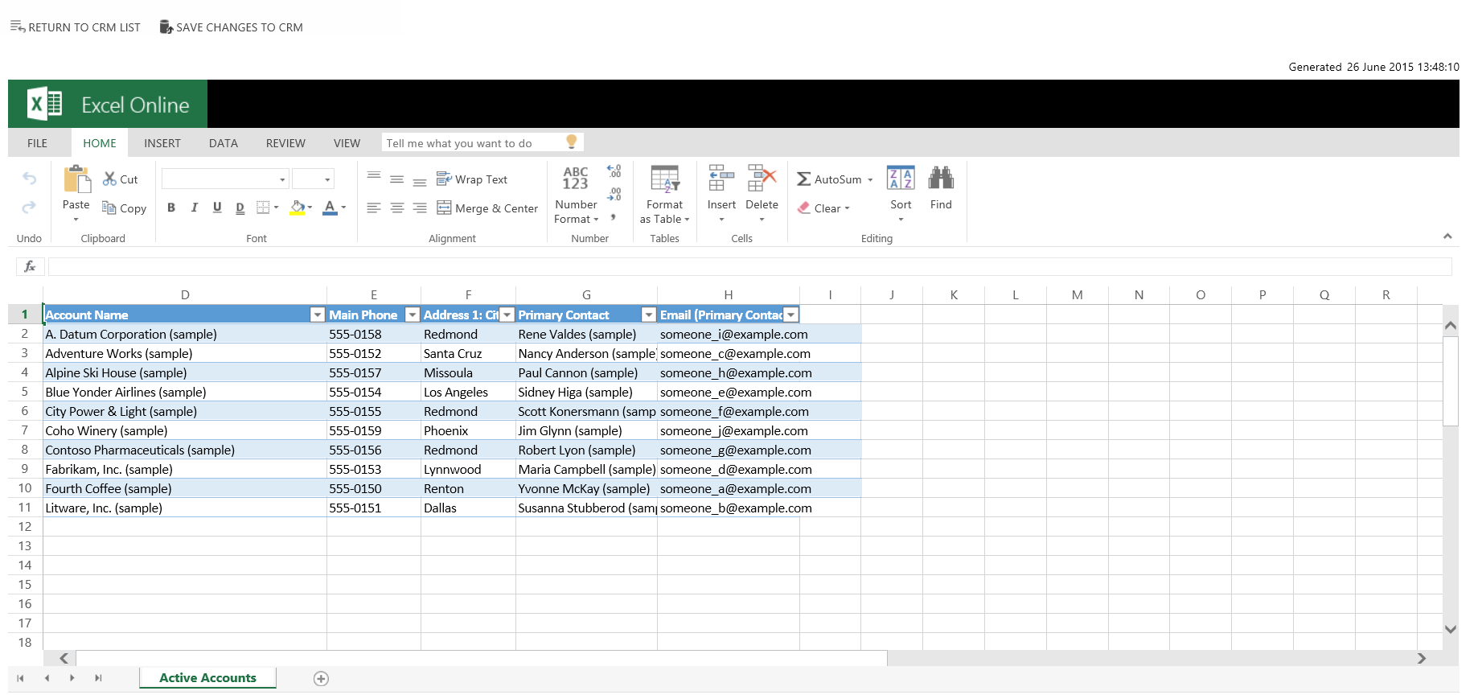
Task: Click the Delete cells icon
Action: [x=762, y=178]
